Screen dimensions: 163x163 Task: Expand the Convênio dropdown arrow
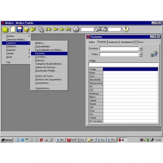[141, 49]
